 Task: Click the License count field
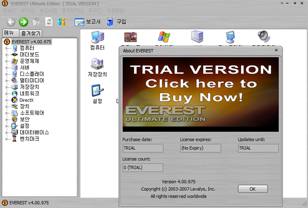coord(143,168)
